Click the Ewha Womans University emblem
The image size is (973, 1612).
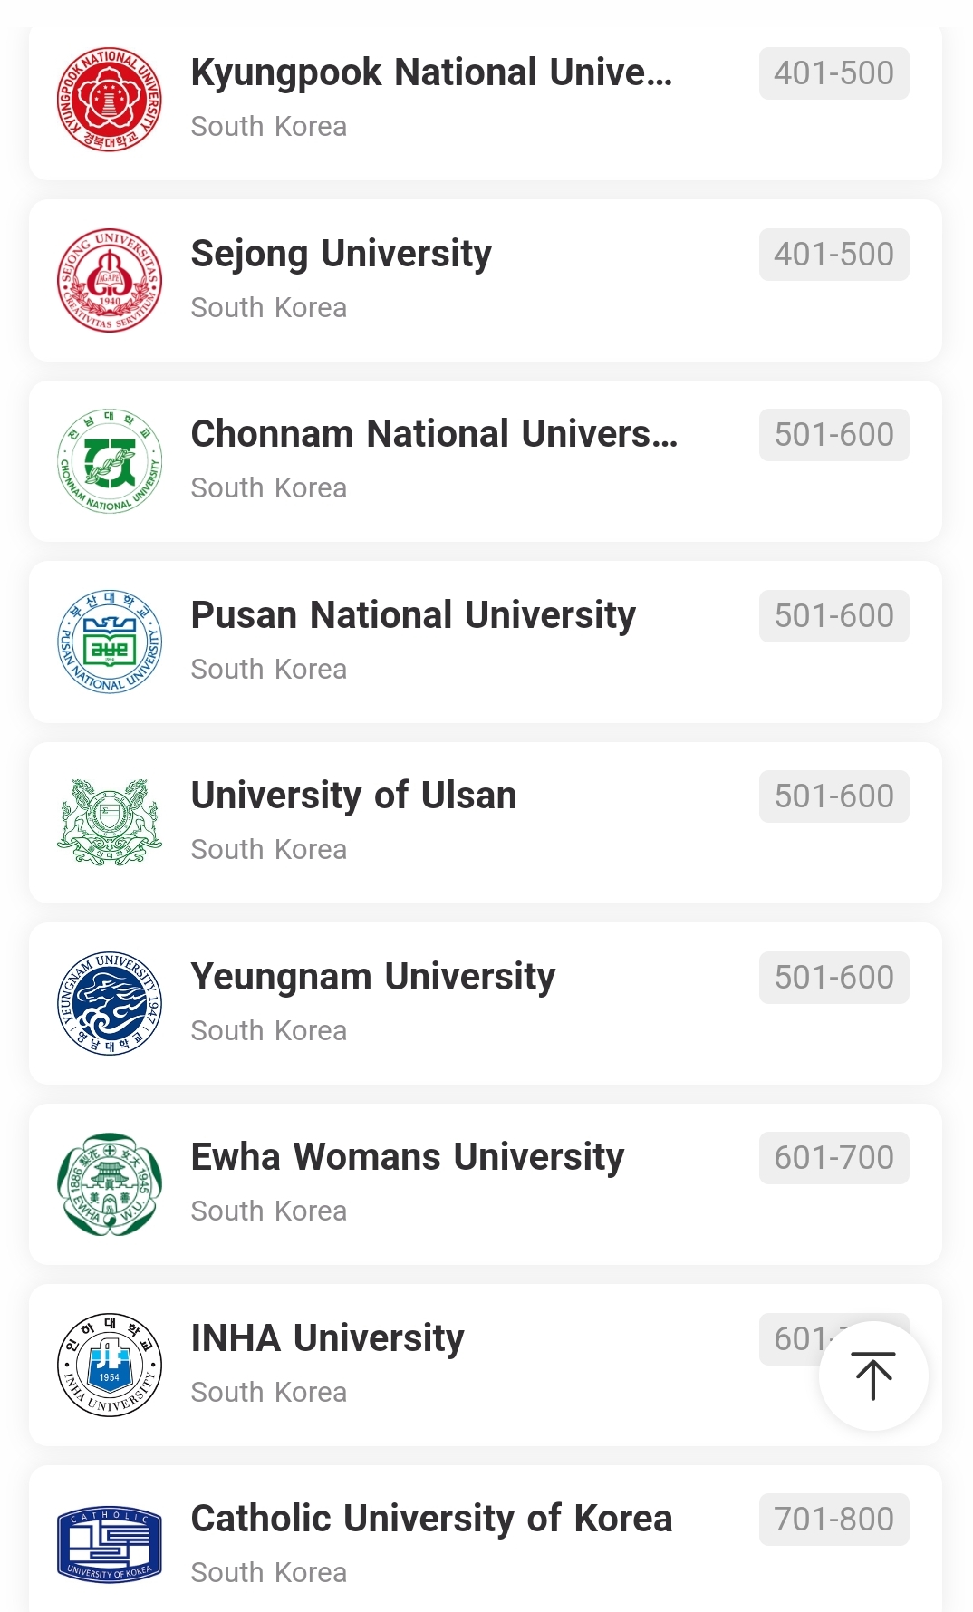[x=110, y=1184]
